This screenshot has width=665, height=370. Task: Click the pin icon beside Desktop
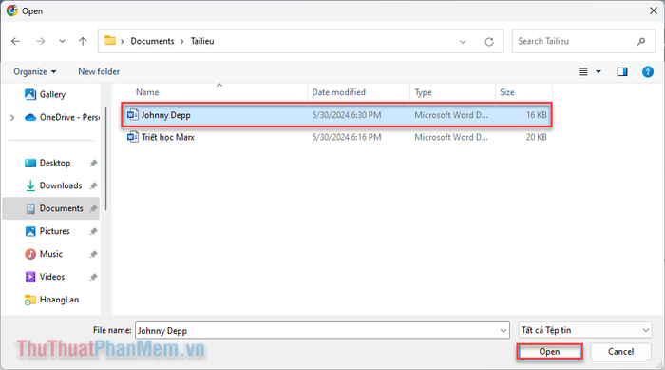tap(94, 163)
